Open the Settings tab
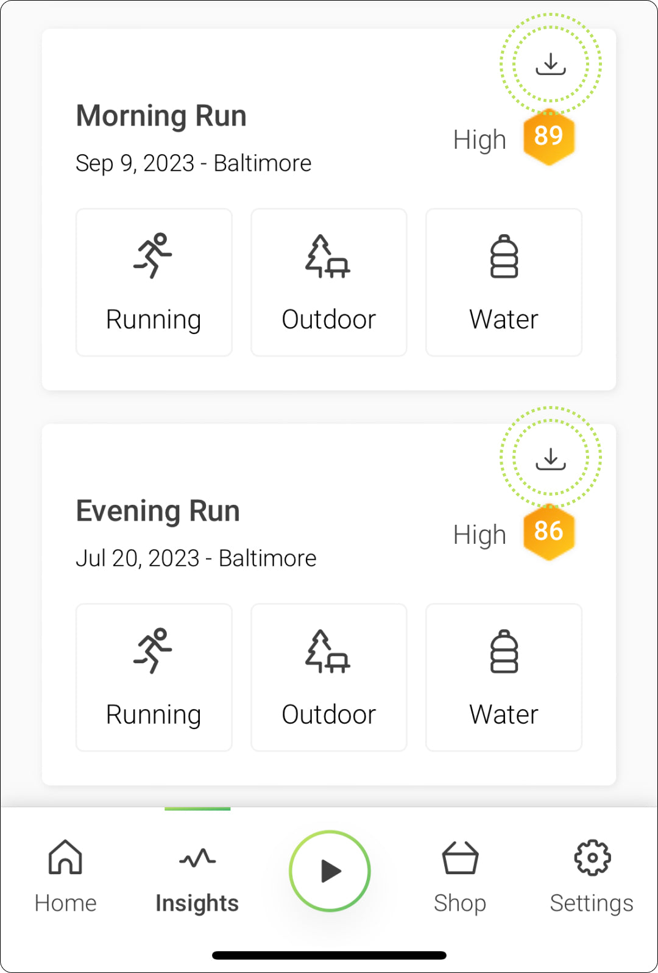 [592, 877]
